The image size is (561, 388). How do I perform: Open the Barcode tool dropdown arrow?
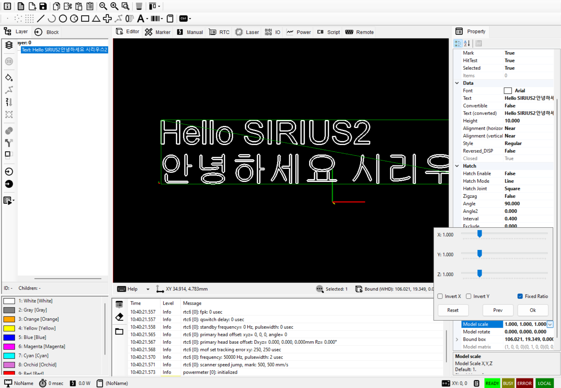point(162,19)
